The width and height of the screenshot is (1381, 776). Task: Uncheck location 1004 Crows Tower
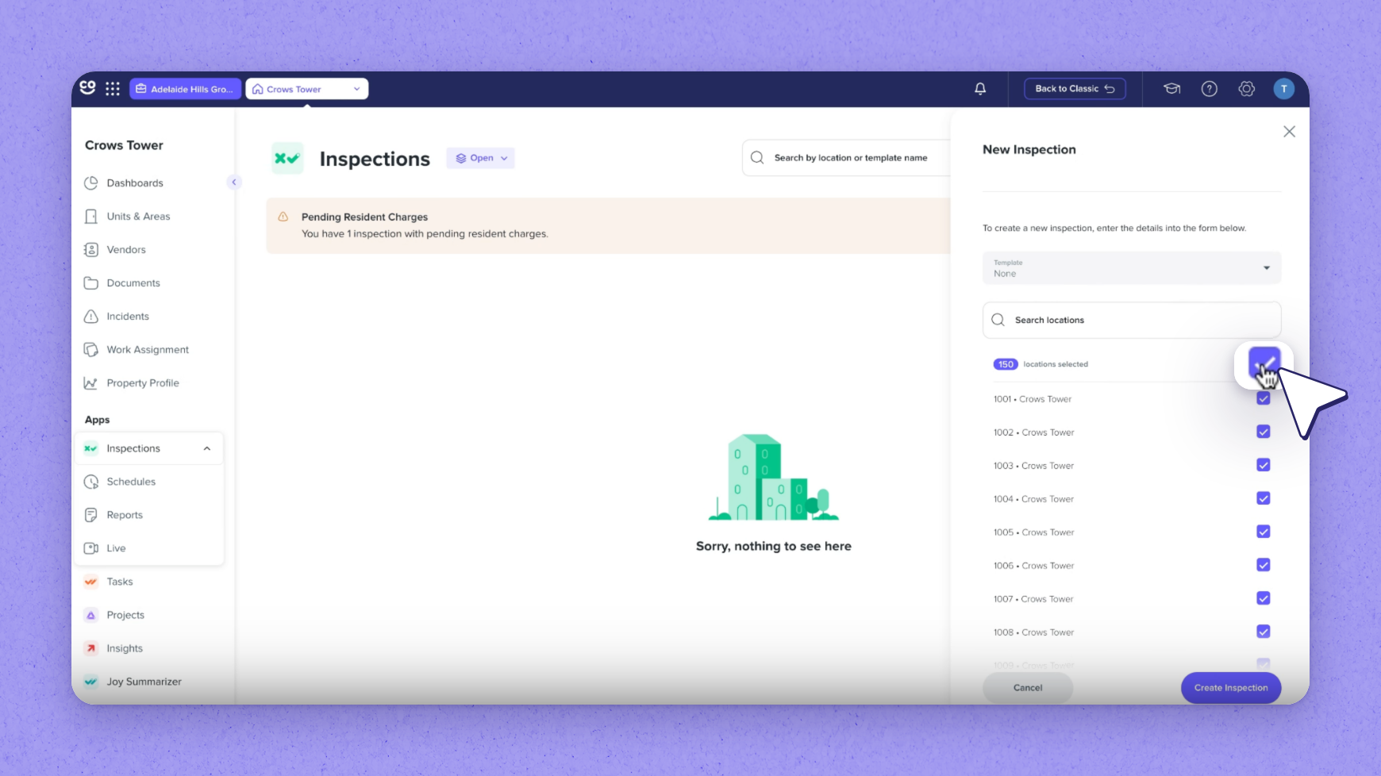pyautogui.click(x=1263, y=498)
